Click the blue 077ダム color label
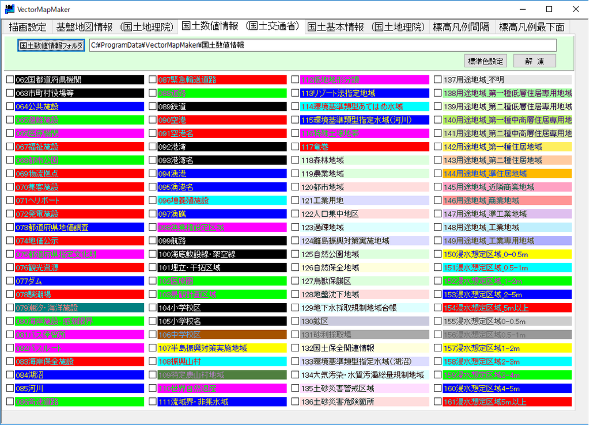The image size is (590, 425). (79, 281)
